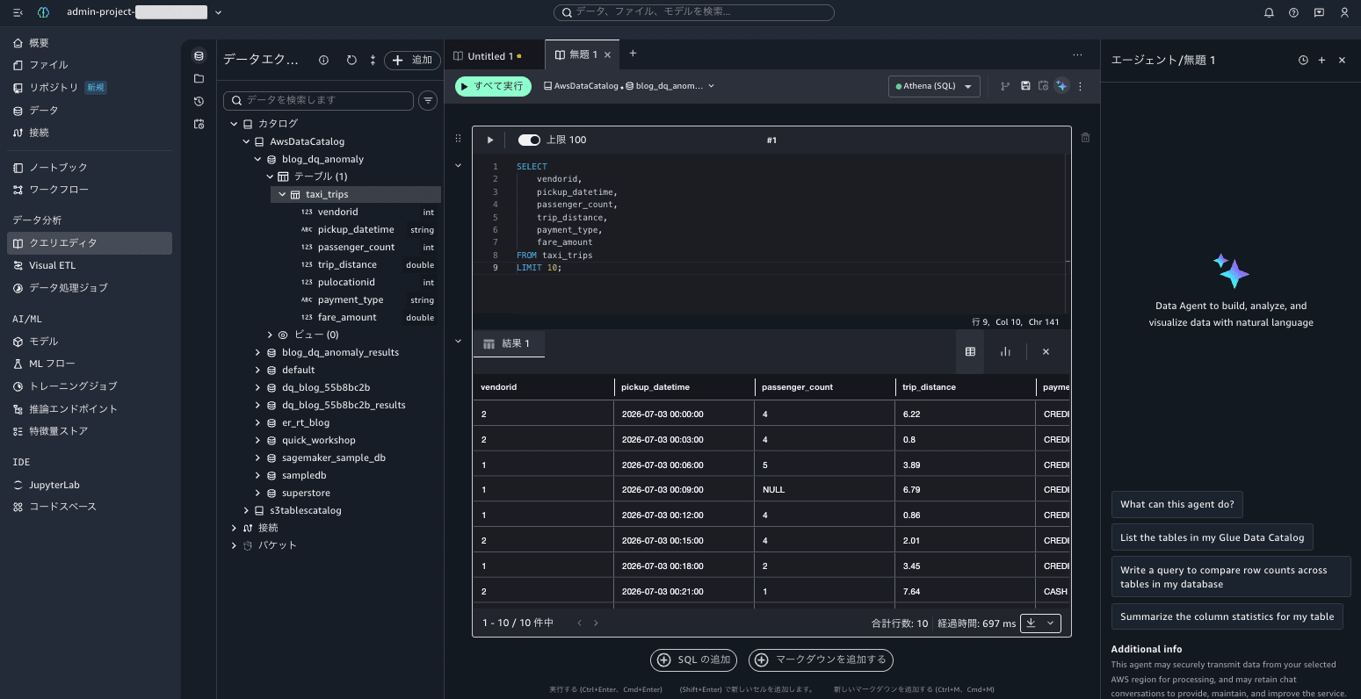Switch results to chart view icon
The width and height of the screenshot is (1361, 699).
(1005, 351)
